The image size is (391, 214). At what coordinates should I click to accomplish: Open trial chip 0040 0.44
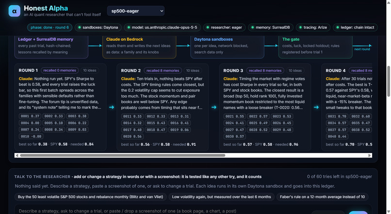point(337,137)
